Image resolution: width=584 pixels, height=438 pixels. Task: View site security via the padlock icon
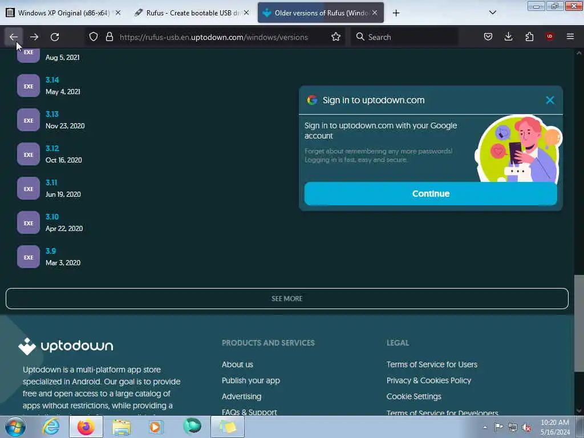[109, 37]
